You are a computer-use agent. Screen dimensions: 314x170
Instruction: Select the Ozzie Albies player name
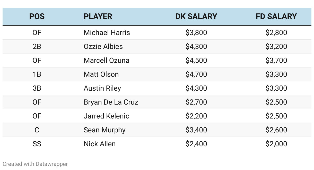click(x=103, y=46)
